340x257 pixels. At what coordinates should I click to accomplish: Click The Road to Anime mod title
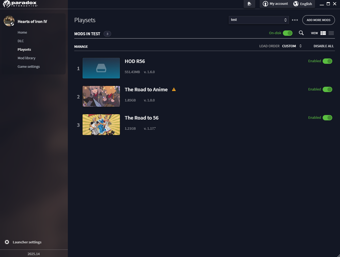point(146,90)
